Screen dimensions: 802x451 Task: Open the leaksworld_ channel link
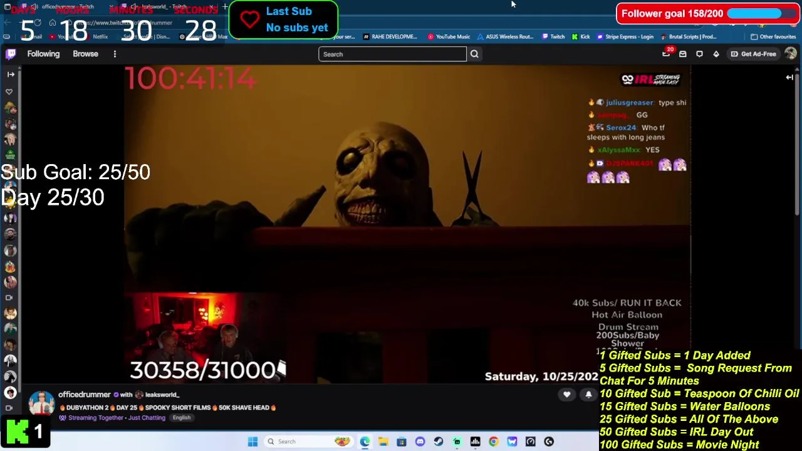(162, 395)
